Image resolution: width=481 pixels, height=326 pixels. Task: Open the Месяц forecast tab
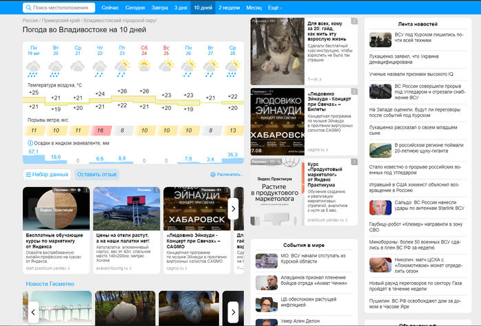pos(254,8)
